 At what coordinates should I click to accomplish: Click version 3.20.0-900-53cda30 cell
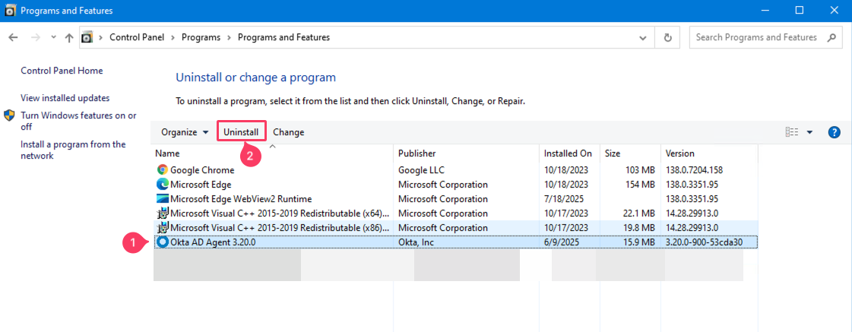(704, 242)
